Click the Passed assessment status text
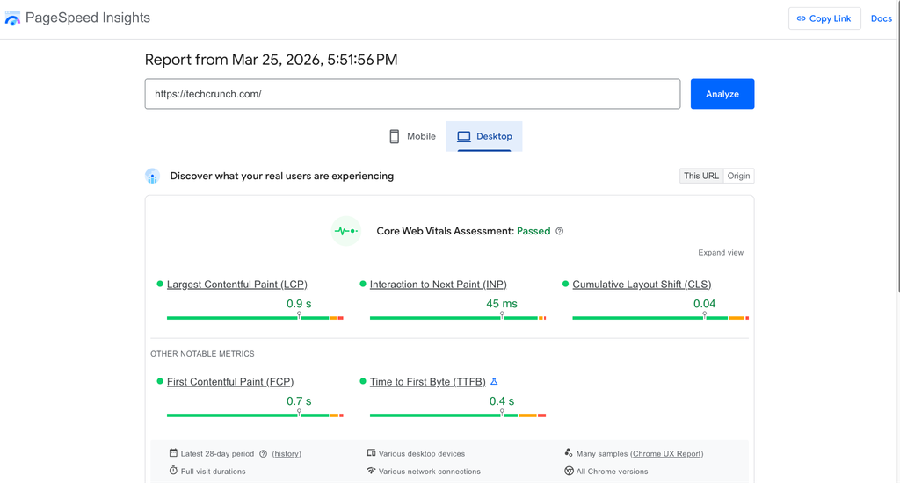 point(533,231)
